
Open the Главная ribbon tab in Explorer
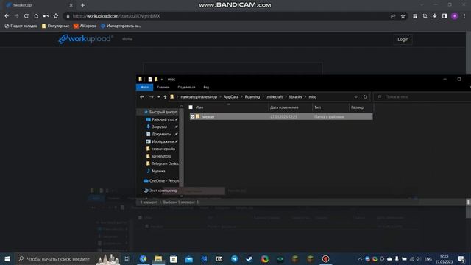pyautogui.click(x=163, y=87)
